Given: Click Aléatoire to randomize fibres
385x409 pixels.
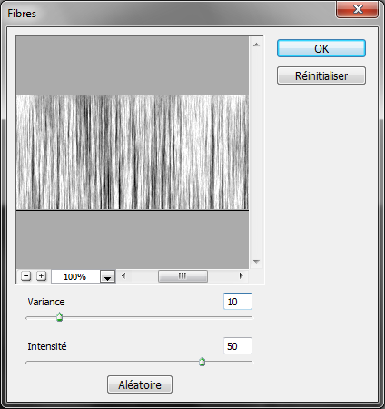Looking at the screenshot, I should (x=140, y=384).
